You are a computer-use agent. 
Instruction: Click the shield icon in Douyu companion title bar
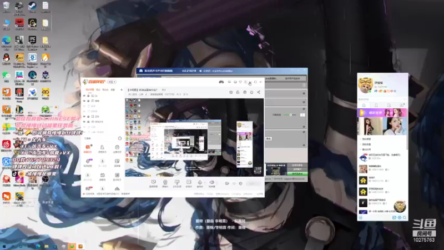click(240, 82)
